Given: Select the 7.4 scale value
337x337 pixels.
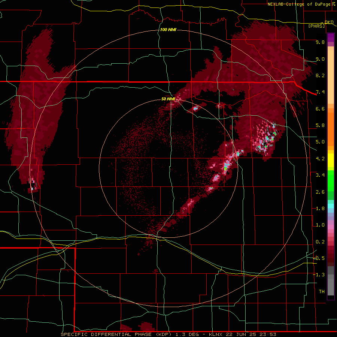Looking at the screenshot, I should coord(320,92).
